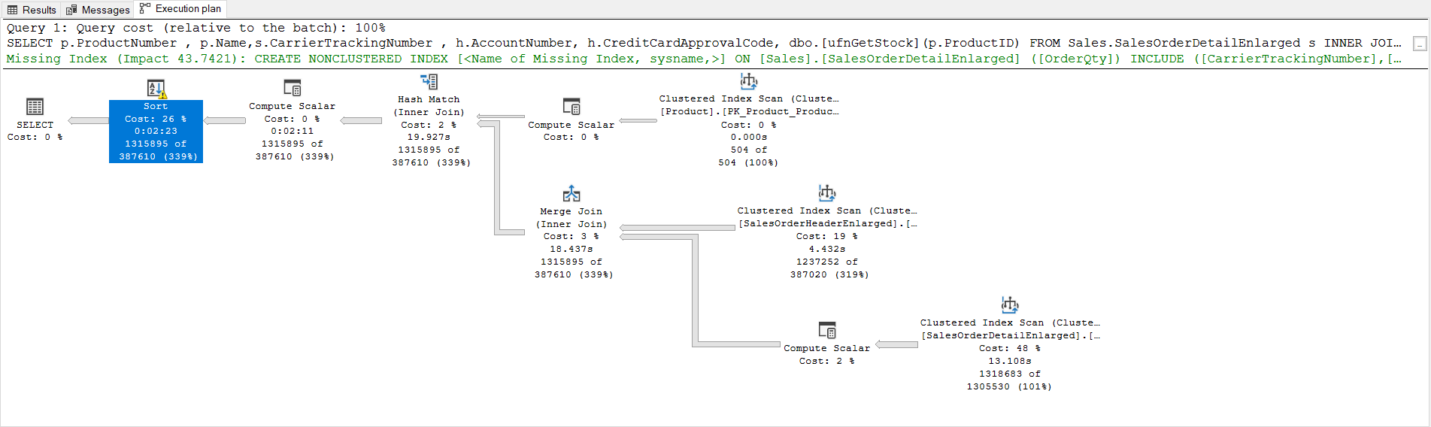Select the Sort operator icon with warning
Viewport: 1431px width, 427px height.
coord(156,89)
